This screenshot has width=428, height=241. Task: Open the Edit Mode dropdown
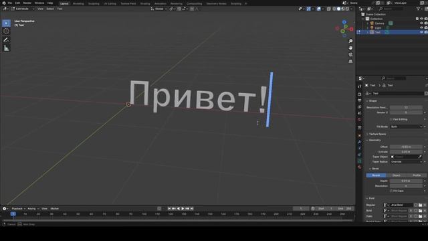(x=23, y=9)
